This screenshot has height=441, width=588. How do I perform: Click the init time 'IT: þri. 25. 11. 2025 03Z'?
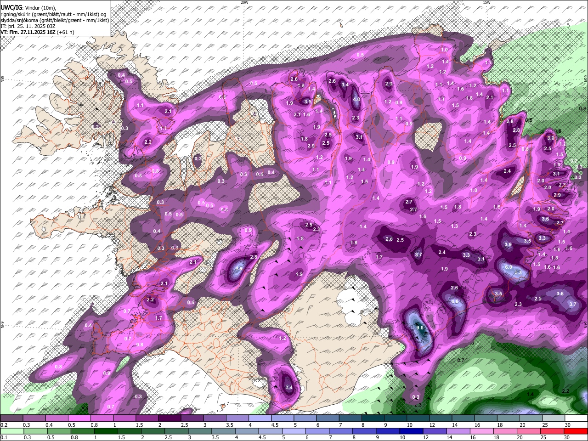28,26
